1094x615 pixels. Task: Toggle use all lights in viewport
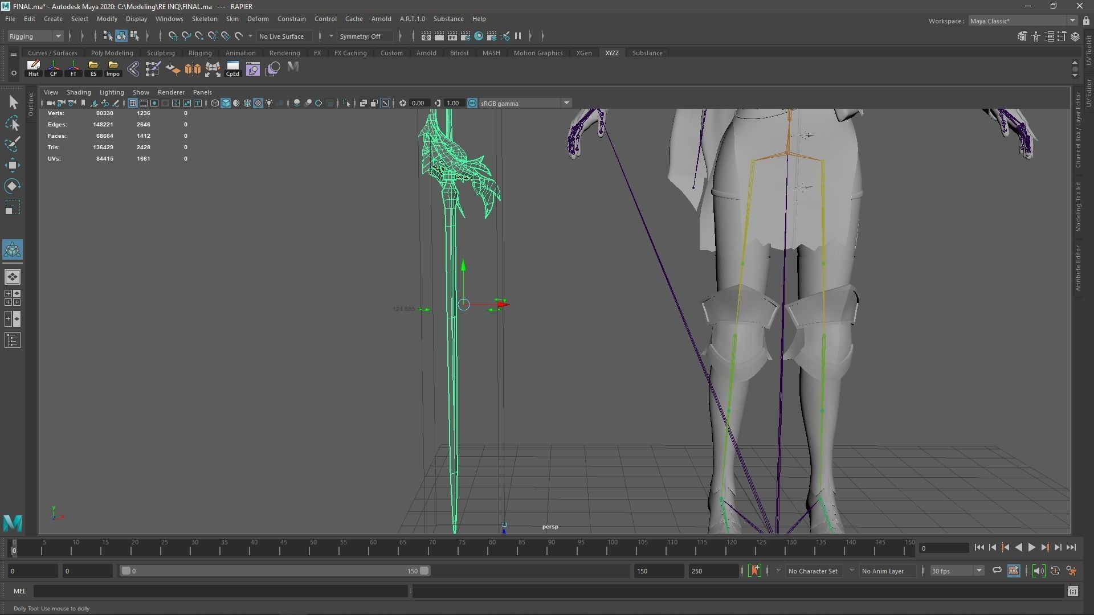pos(269,103)
